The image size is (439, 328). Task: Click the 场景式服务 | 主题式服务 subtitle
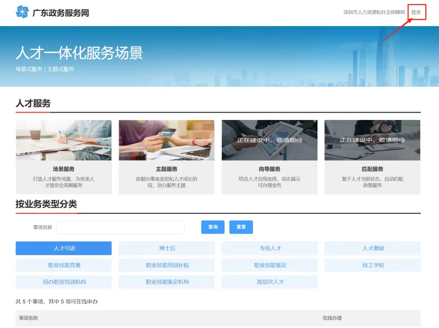[45, 69]
